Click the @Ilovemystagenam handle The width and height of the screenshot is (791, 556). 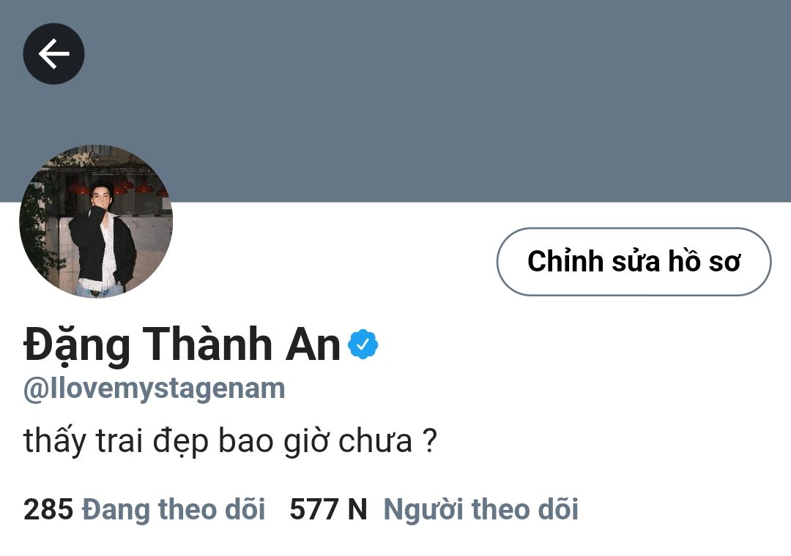(x=155, y=389)
